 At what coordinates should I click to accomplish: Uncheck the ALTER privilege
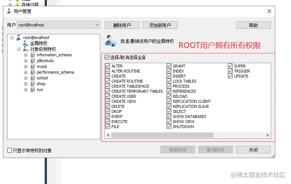click(108, 66)
